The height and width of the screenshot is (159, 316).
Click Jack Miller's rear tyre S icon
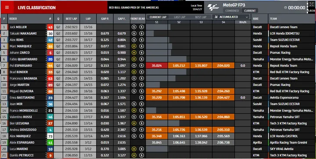(141, 27)
